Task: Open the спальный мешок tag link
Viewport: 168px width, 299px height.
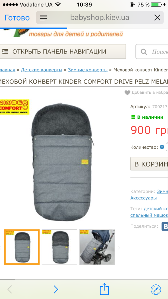Action: 149,215
